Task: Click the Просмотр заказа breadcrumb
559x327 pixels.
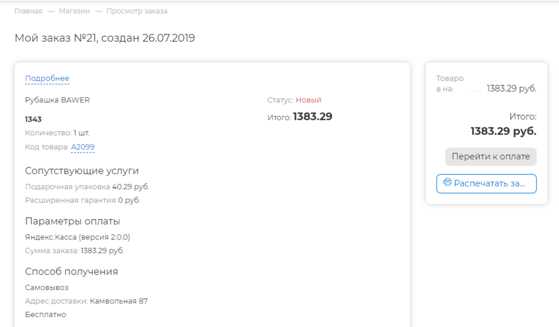Action: click(136, 11)
